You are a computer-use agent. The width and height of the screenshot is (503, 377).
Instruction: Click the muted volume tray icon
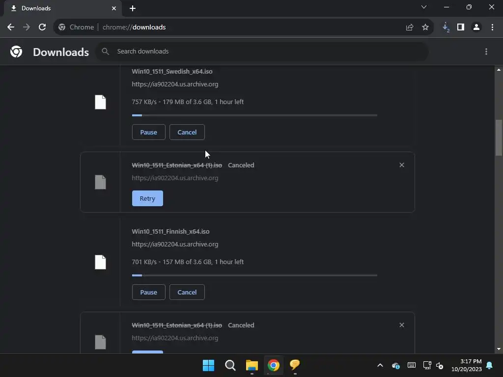440,365
